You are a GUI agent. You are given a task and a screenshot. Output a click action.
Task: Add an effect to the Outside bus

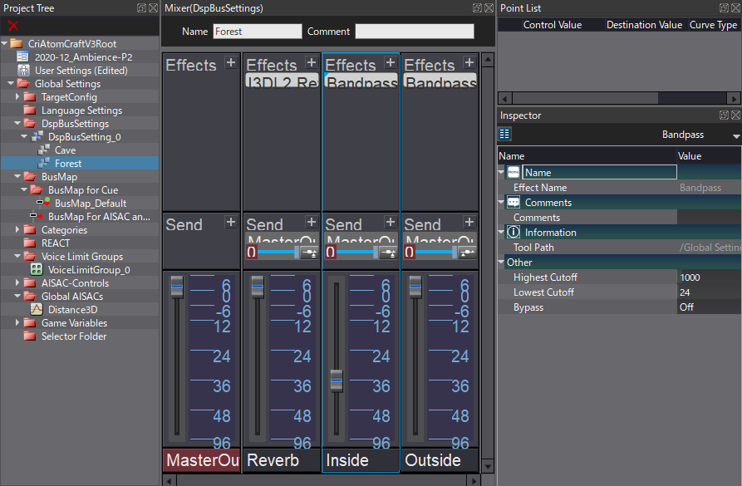pos(469,62)
